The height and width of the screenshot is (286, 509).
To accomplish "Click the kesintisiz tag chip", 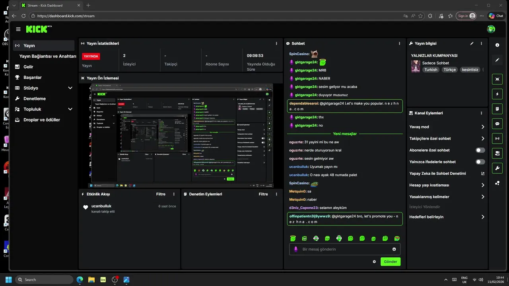I will click(x=470, y=70).
